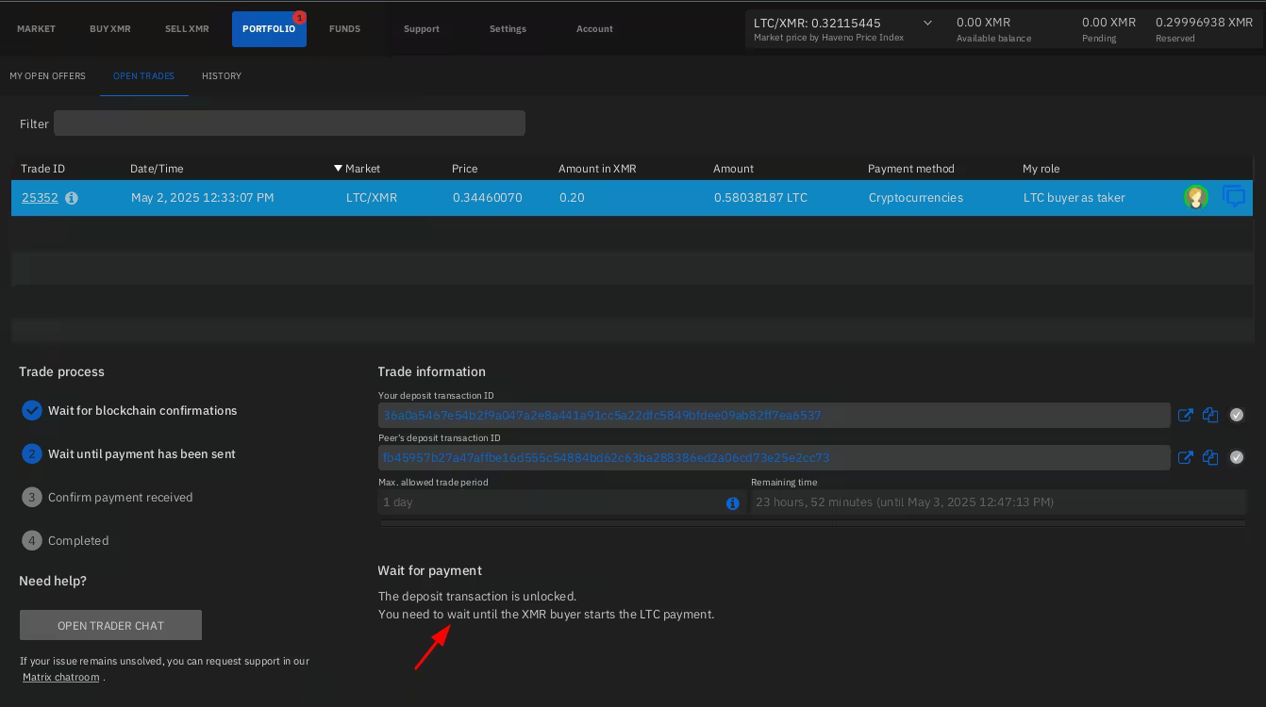1266x707 pixels.
Task: Open the Matrix chatroom link
Action: pos(60,677)
